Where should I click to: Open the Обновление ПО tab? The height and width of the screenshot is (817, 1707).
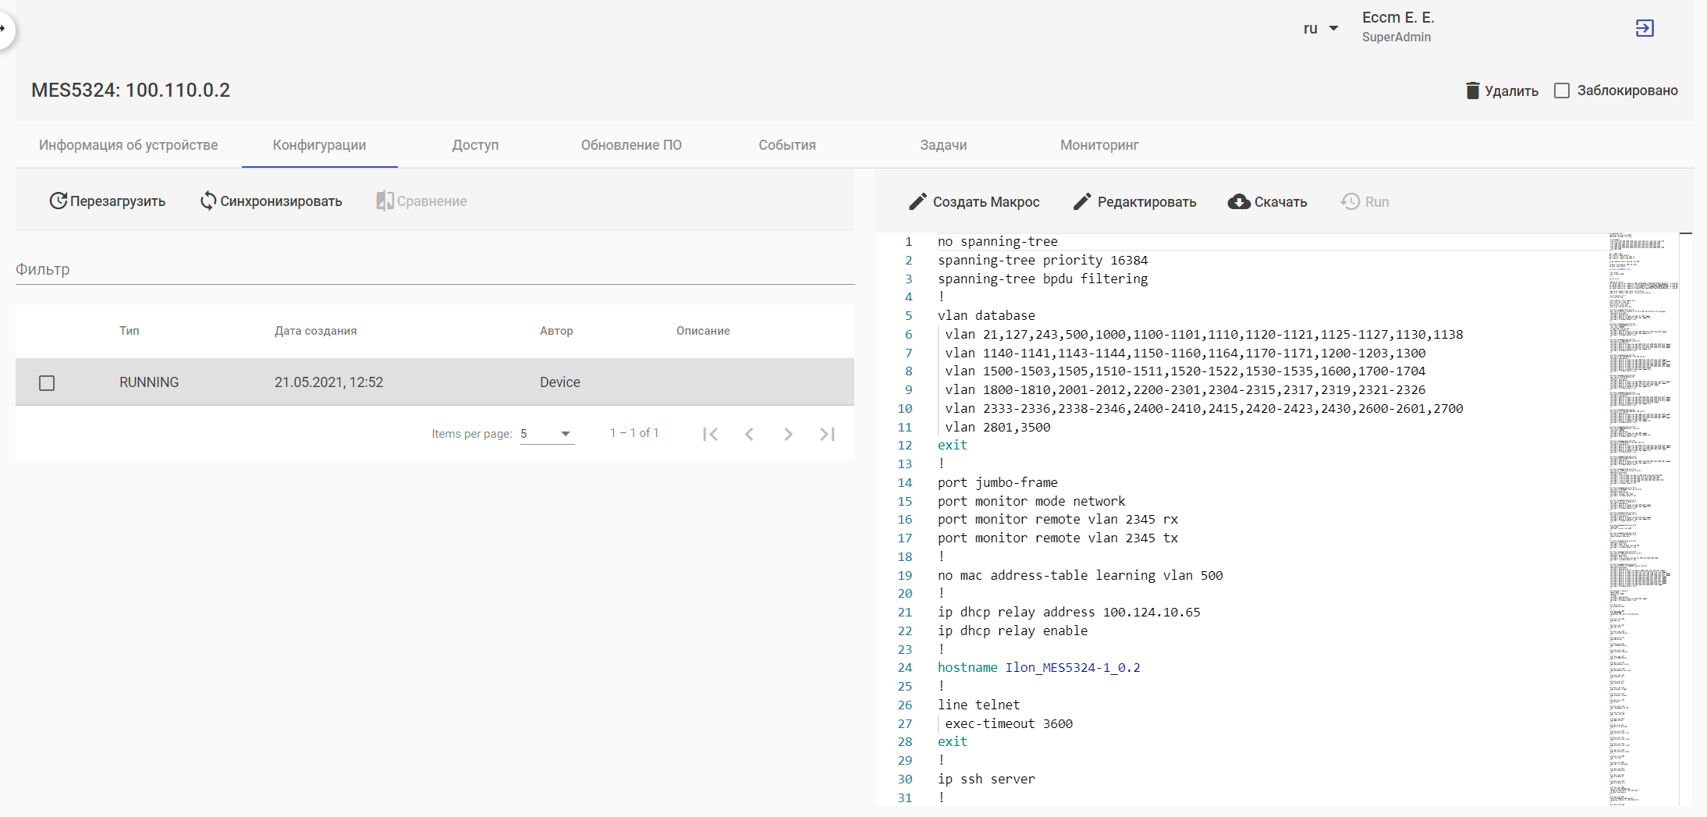tap(631, 145)
